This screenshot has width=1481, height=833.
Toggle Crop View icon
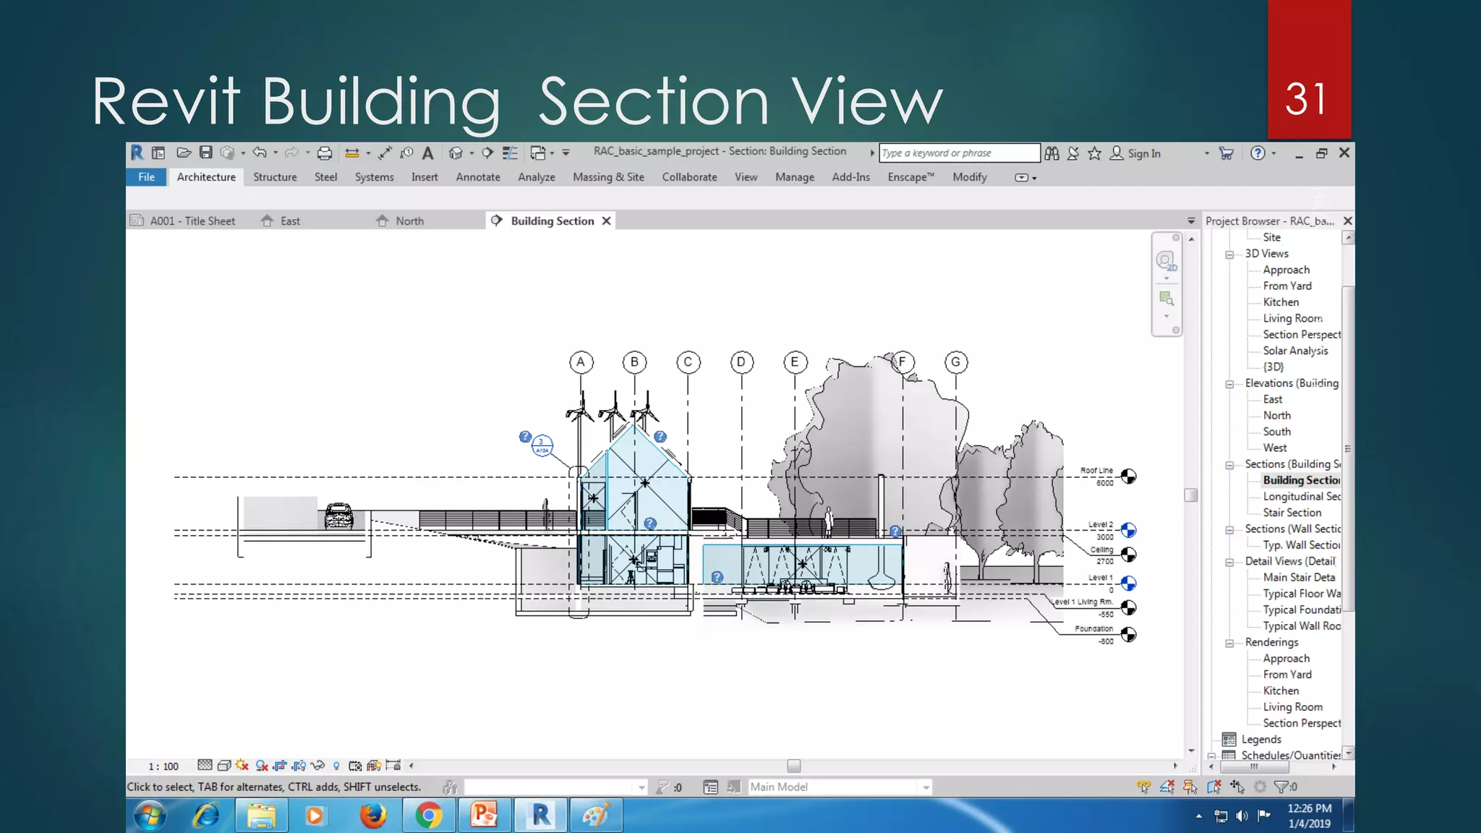(x=280, y=765)
